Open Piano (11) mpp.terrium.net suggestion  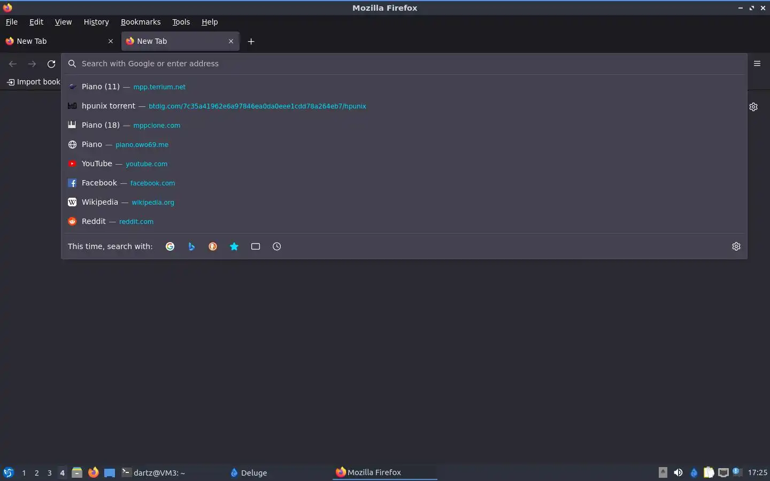[x=404, y=87]
